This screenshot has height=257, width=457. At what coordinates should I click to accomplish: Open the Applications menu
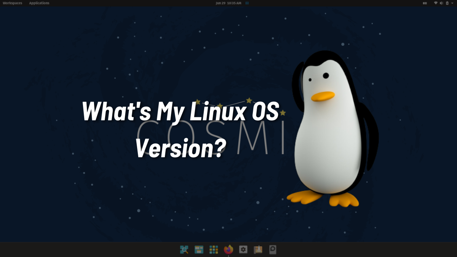39,3
